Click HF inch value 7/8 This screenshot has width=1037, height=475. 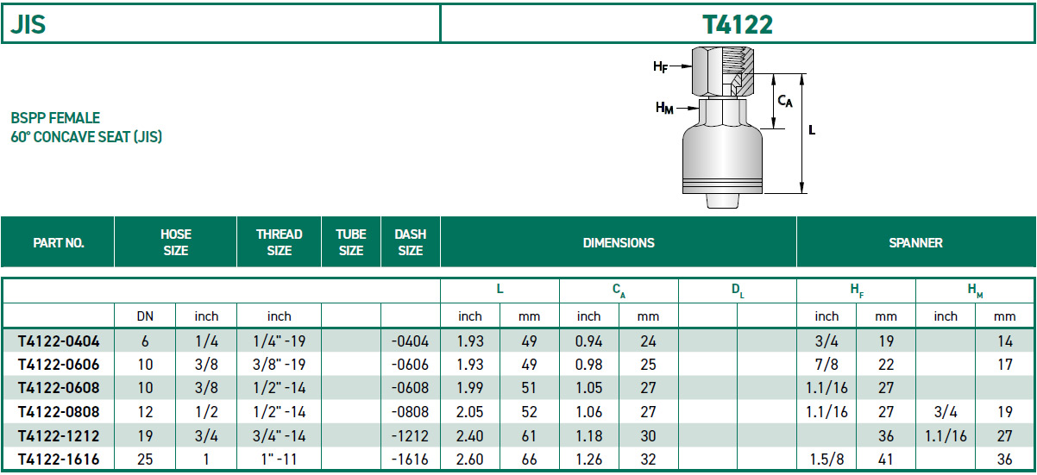[826, 365]
